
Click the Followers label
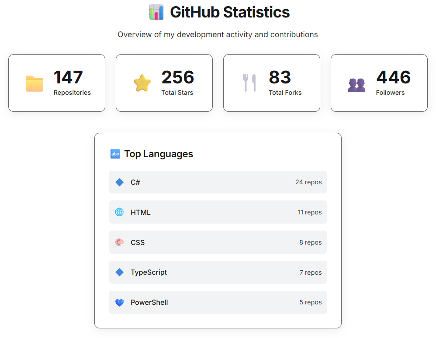[391, 93]
